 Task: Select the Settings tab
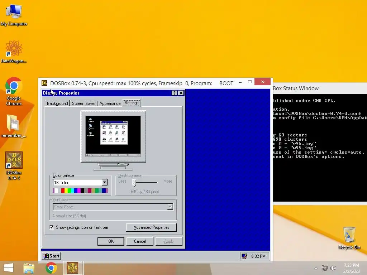132,103
